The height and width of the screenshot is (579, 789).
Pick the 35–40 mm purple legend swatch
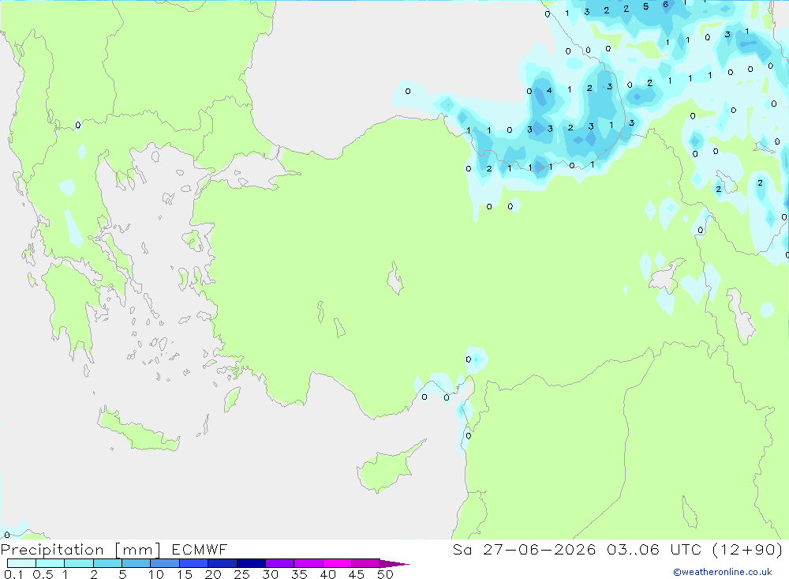click(308, 563)
